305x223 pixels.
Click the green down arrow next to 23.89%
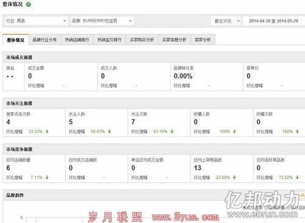[x=234, y=177]
